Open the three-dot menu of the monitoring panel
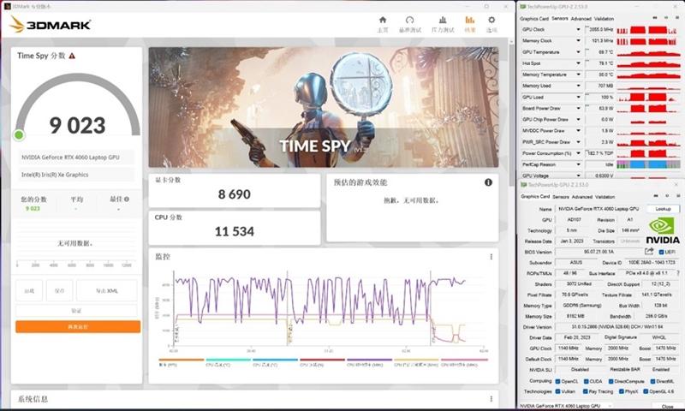The width and height of the screenshot is (685, 411). click(x=491, y=257)
